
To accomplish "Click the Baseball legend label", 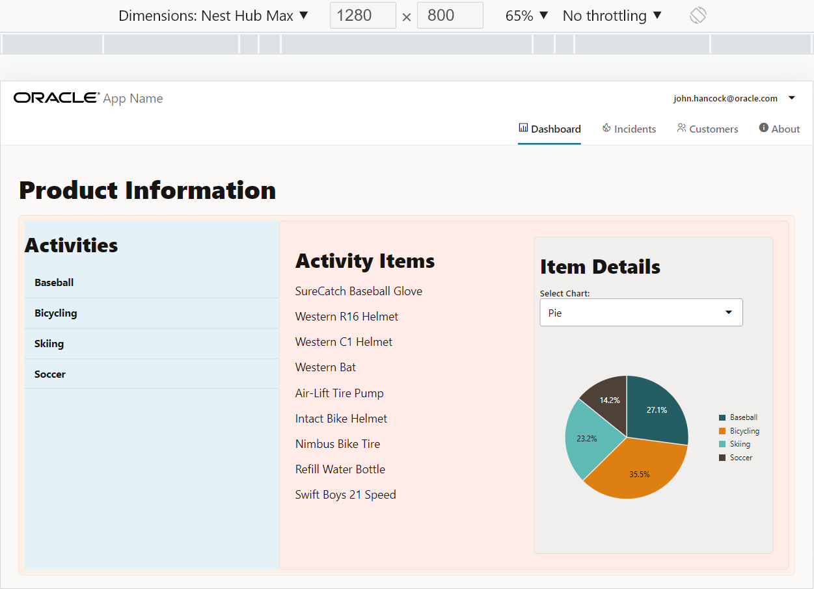I will 744,417.
